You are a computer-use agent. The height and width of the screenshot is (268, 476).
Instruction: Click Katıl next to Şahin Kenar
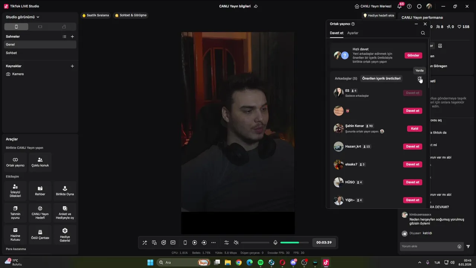point(415,128)
